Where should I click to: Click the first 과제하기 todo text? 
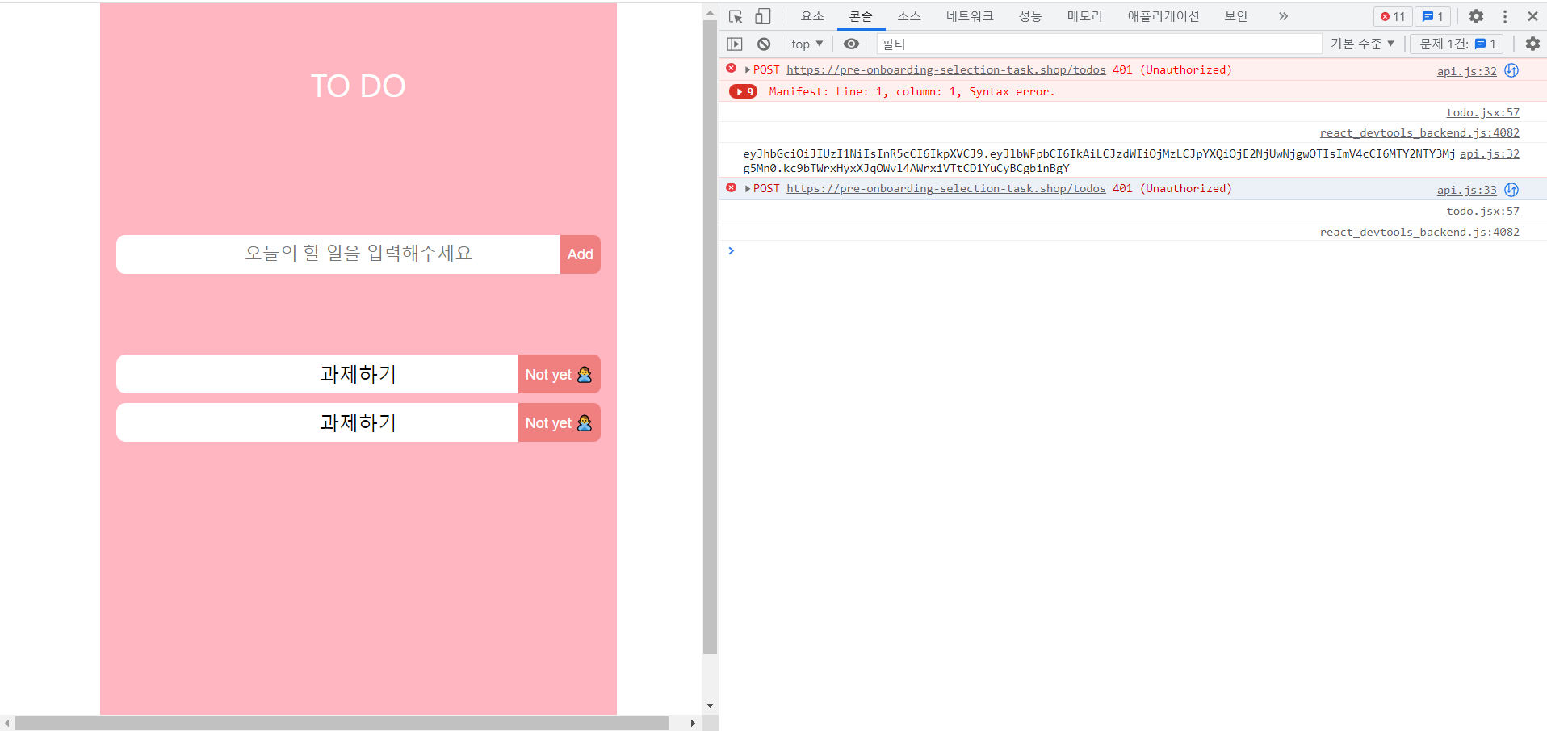358,374
